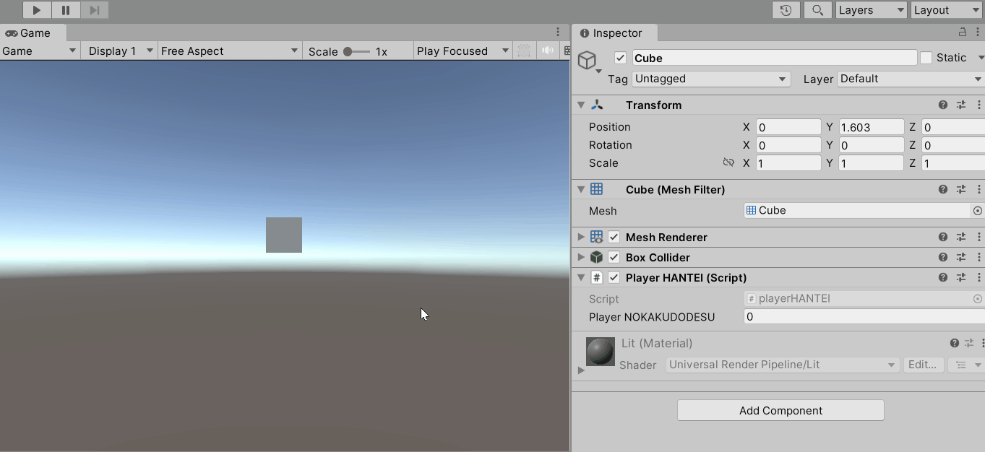This screenshot has height=452, width=985.
Task: Disable the Mesh Renderer component
Action: point(614,237)
